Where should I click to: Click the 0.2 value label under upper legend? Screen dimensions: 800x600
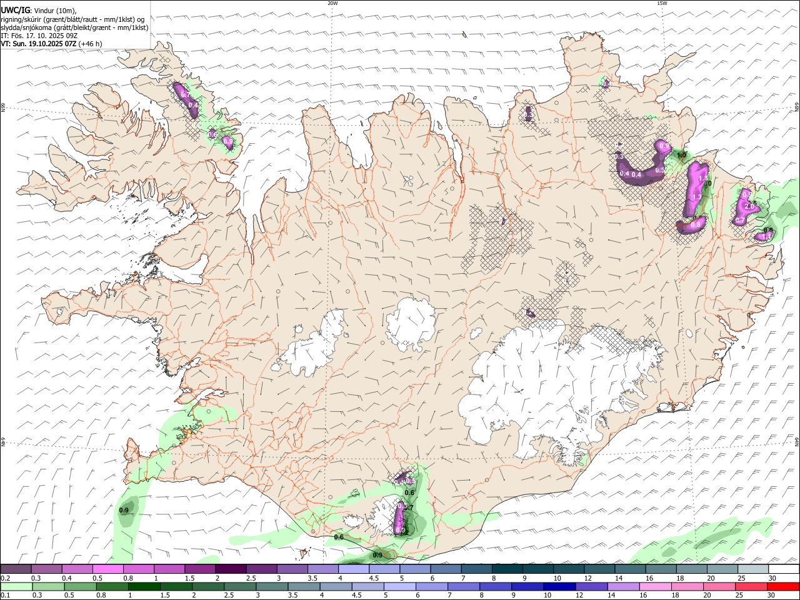click(x=4, y=578)
